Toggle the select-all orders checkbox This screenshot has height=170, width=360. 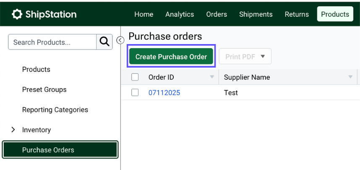(135, 77)
